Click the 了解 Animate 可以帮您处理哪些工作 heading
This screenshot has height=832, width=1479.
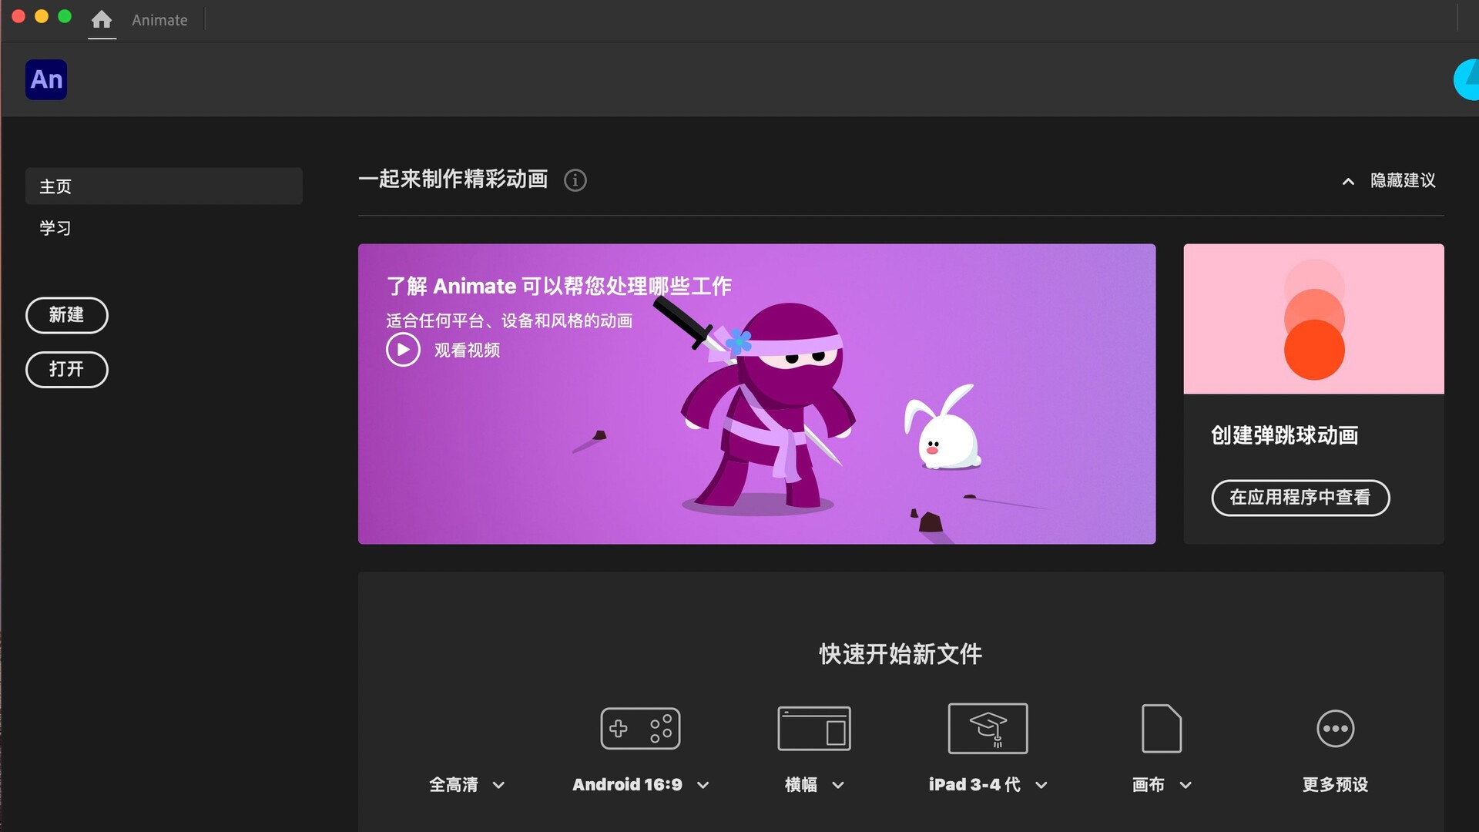click(x=558, y=286)
